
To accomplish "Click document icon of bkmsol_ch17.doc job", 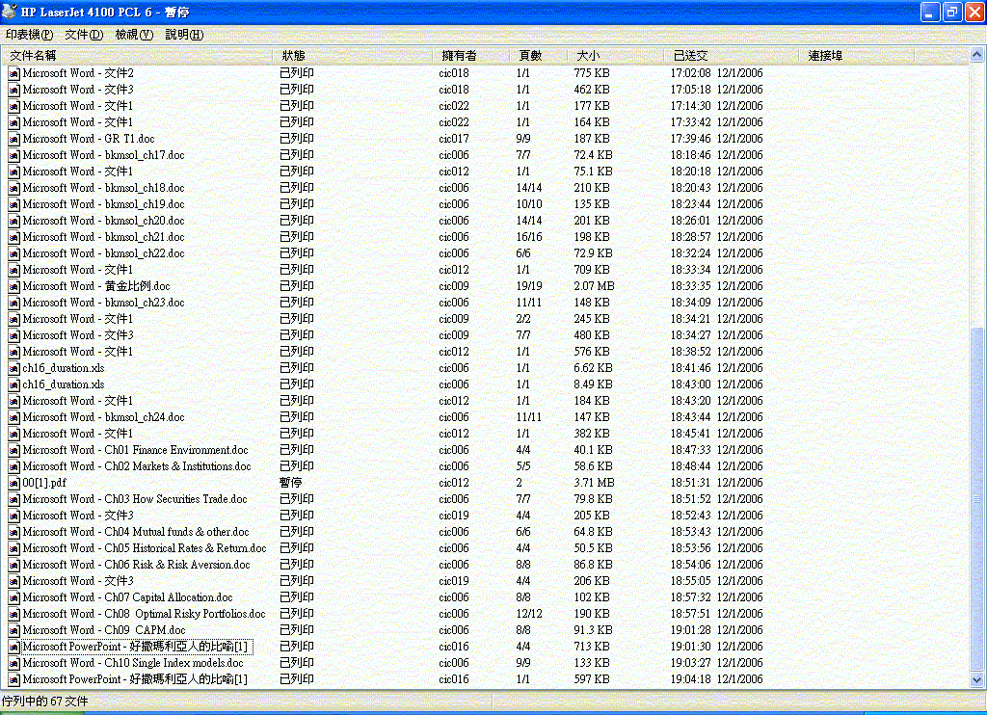I will tap(13, 155).
